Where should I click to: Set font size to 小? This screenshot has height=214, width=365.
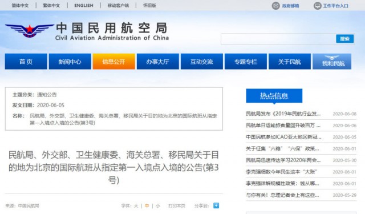(158, 206)
